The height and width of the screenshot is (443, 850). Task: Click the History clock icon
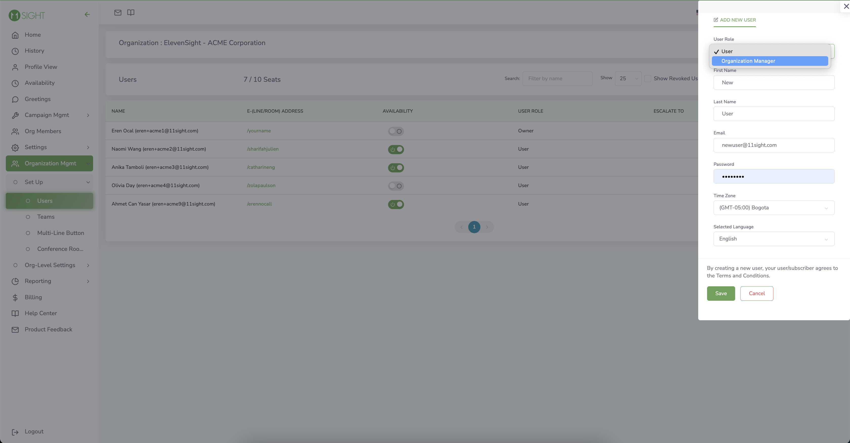[15, 51]
